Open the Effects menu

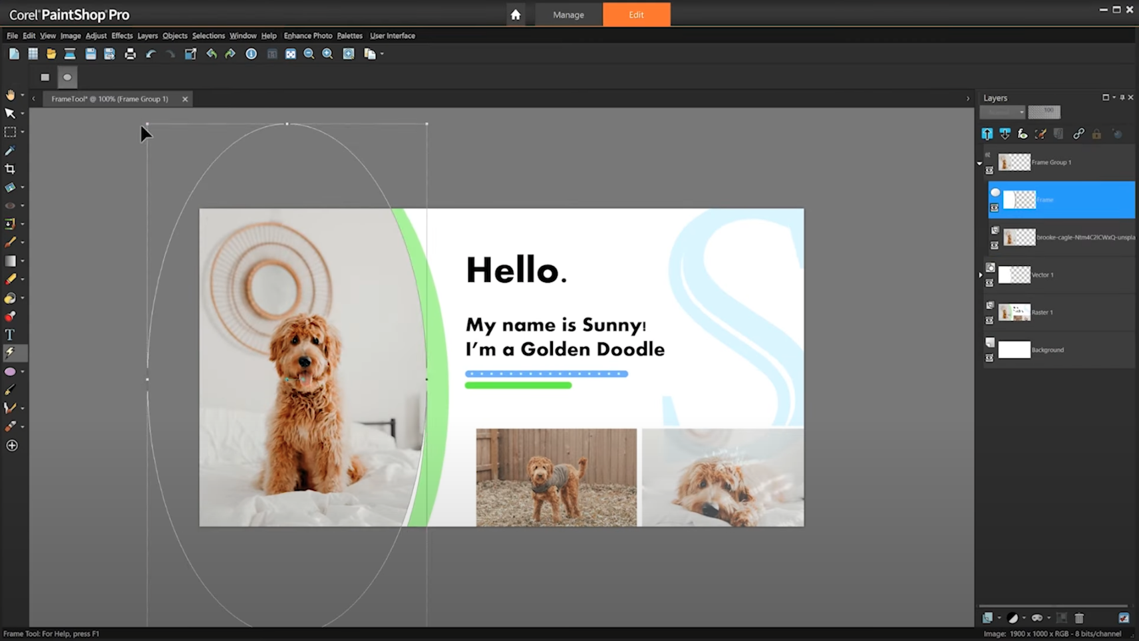click(x=122, y=36)
